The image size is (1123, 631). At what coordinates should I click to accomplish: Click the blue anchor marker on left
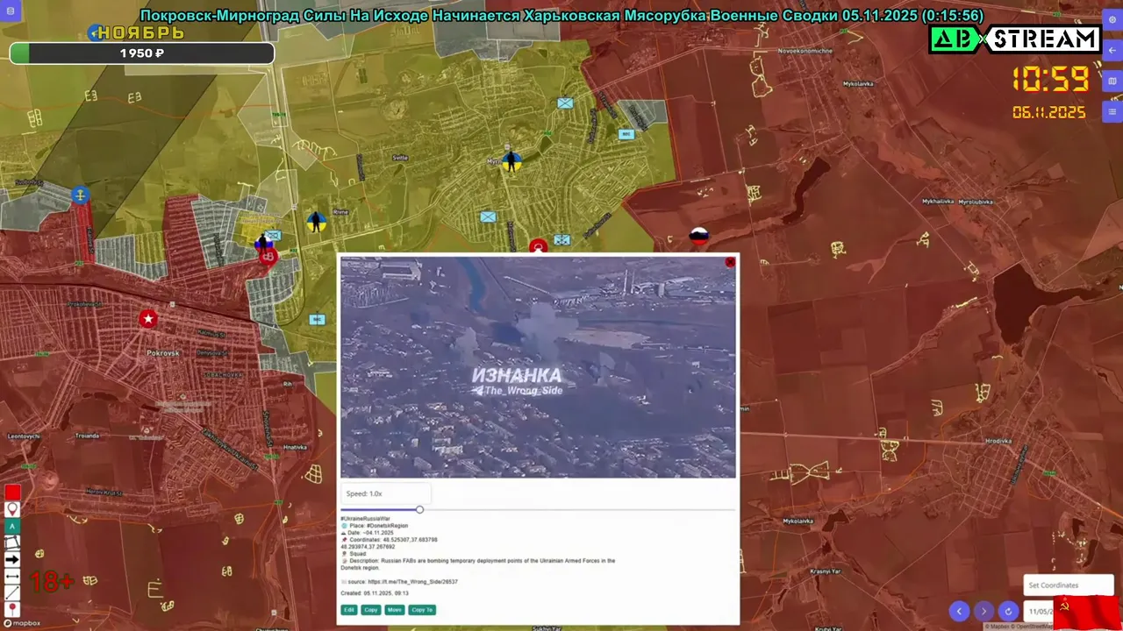coord(80,195)
